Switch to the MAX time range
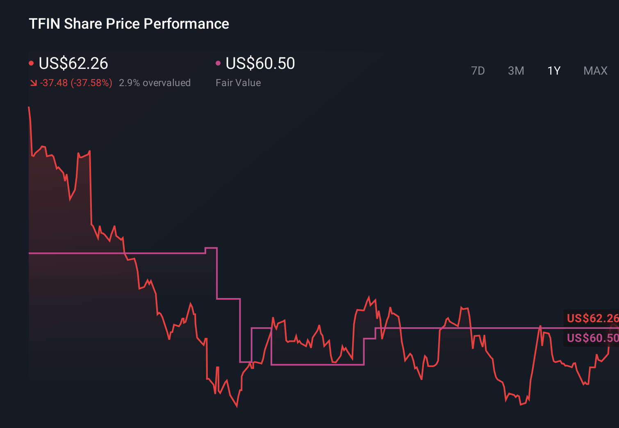 coord(595,71)
